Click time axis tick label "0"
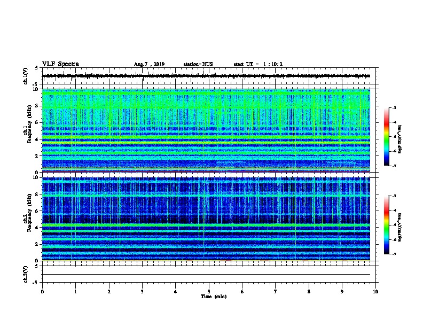This screenshot has width=423, height=327. point(42,292)
